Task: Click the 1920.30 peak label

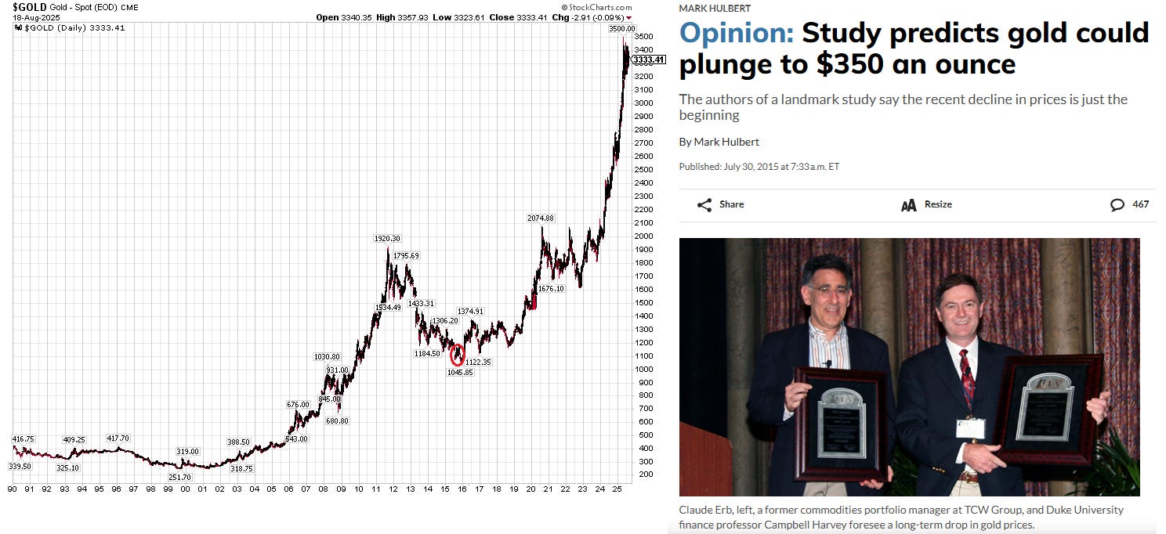Action: click(x=387, y=239)
